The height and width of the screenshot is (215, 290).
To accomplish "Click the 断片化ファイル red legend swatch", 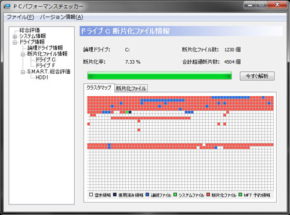I will click(x=208, y=195).
